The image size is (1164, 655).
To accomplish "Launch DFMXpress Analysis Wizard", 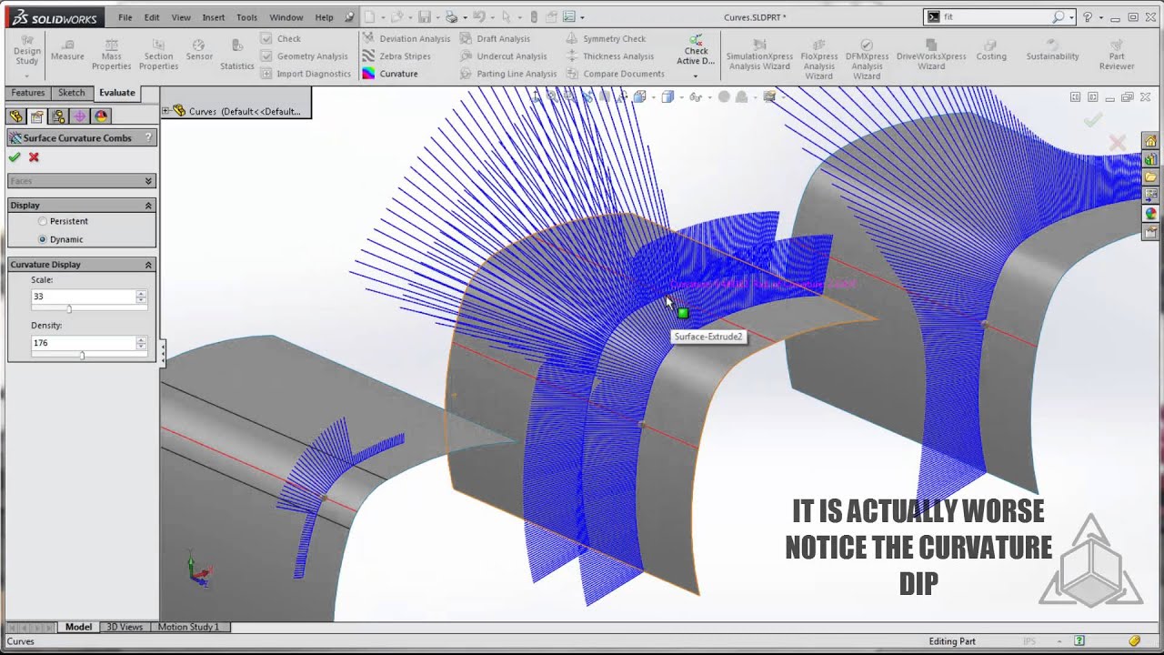I will (x=867, y=59).
